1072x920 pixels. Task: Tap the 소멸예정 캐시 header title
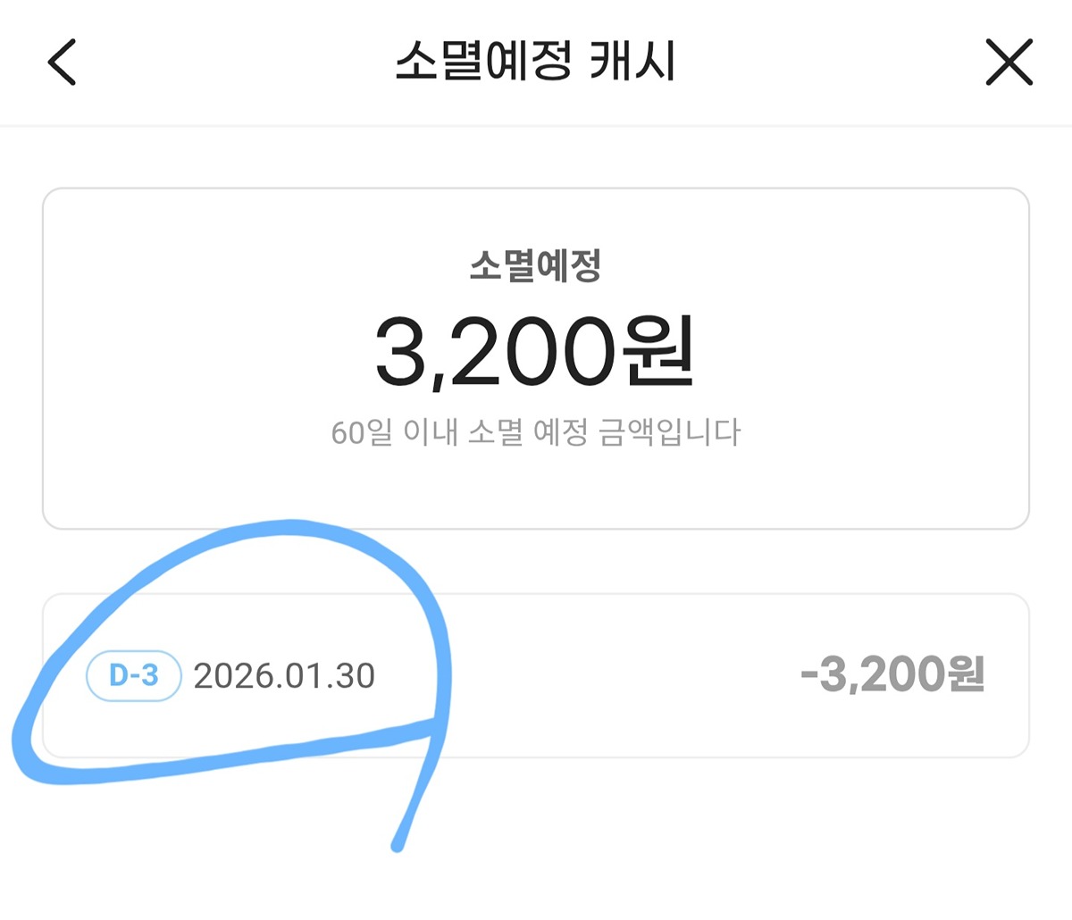click(x=535, y=63)
